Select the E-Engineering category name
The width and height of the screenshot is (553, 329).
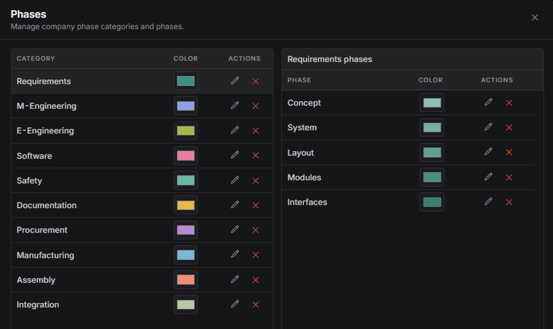click(45, 130)
